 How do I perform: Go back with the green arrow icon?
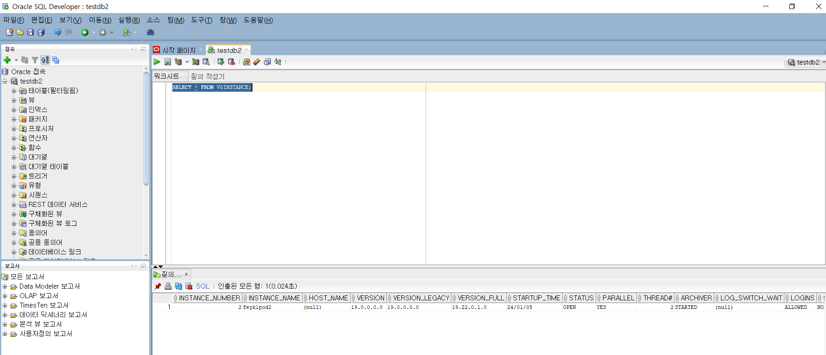[85, 33]
